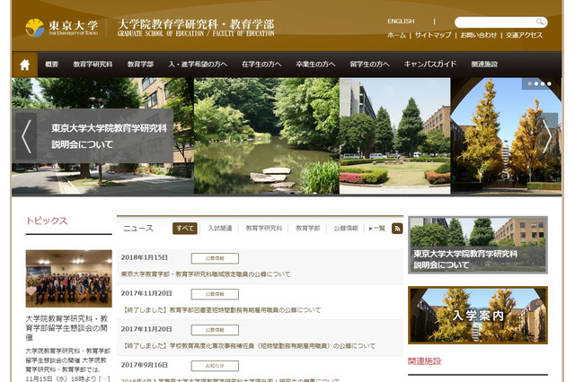Switch site to ENGLISH

pyautogui.click(x=401, y=22)
